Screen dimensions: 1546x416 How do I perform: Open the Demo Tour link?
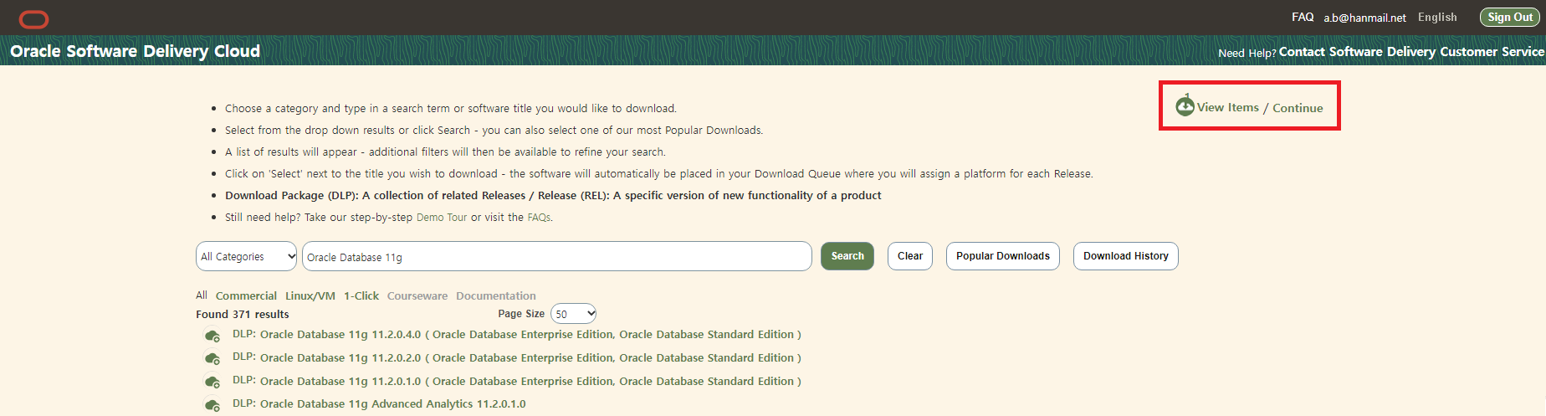[x=442, y=218]
